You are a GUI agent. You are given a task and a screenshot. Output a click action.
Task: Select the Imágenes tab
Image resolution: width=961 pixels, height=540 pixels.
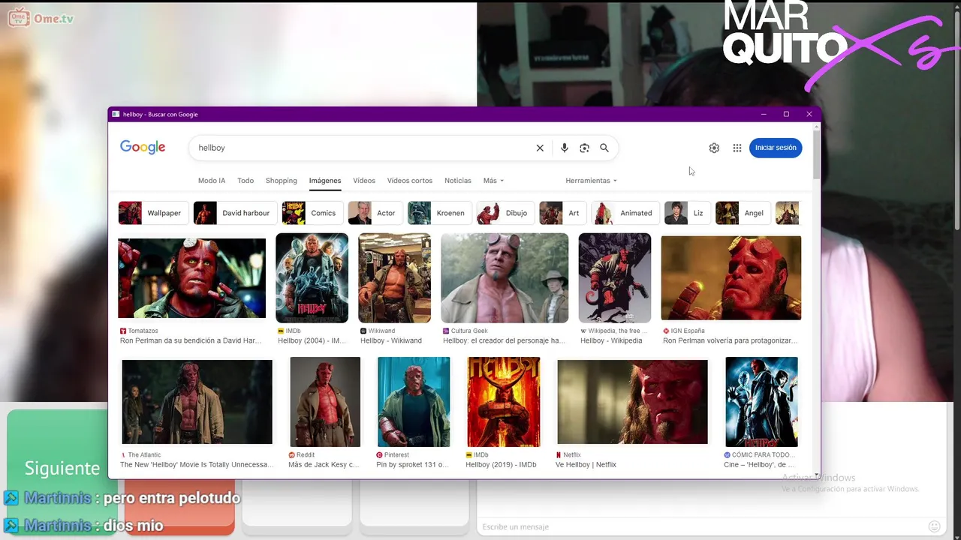click(x=325, y=181)
